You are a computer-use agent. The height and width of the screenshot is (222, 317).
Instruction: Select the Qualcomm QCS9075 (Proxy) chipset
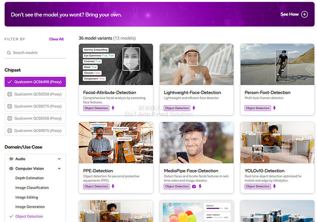(x=35, y=131)
